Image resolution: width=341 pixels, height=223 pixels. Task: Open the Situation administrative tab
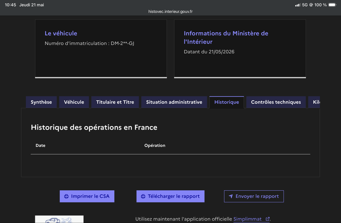174,102
